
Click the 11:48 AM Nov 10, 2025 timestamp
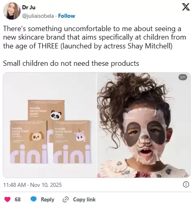[x=32, y=185]
